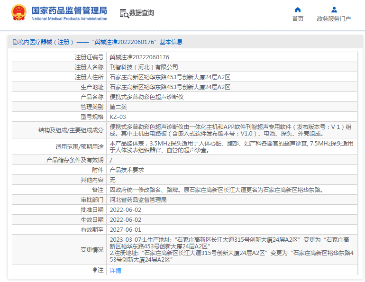
Task: Click 生效日期 label
Action: click(92, 220)
